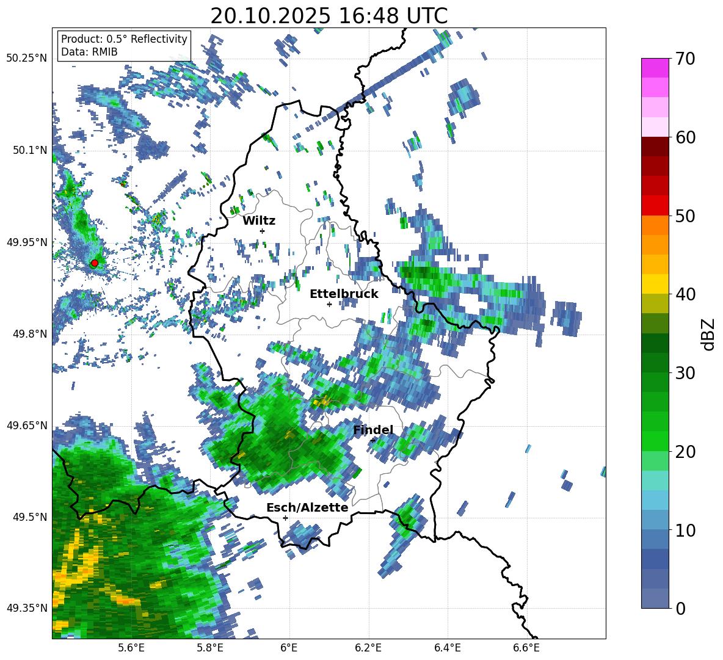
Task: Click the 6°E longitude label
Action: pyautogui.click(x=289, y=648)
